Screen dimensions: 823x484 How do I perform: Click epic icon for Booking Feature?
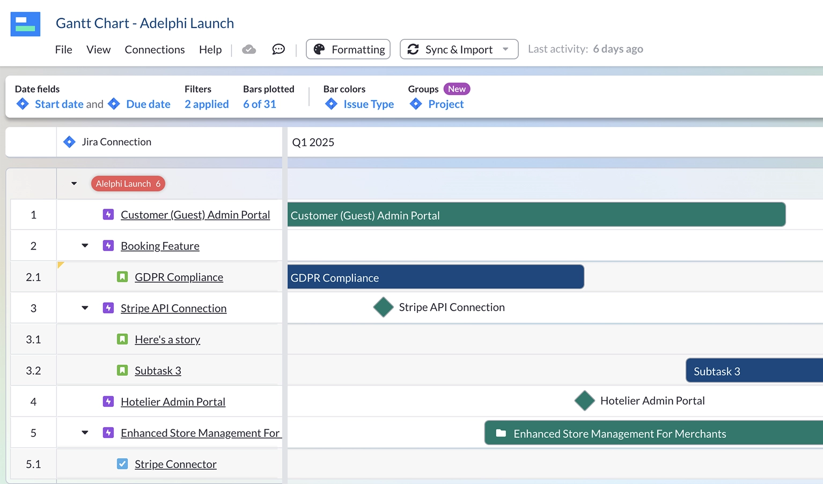[x=108, y=245]
